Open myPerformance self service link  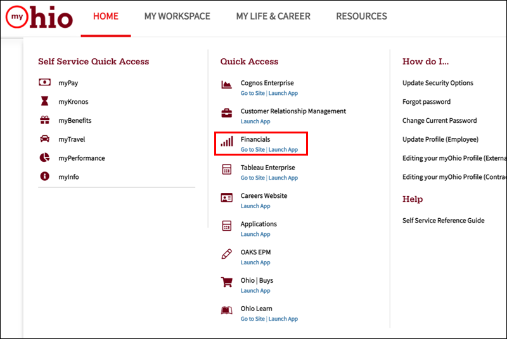coord(82,158)
